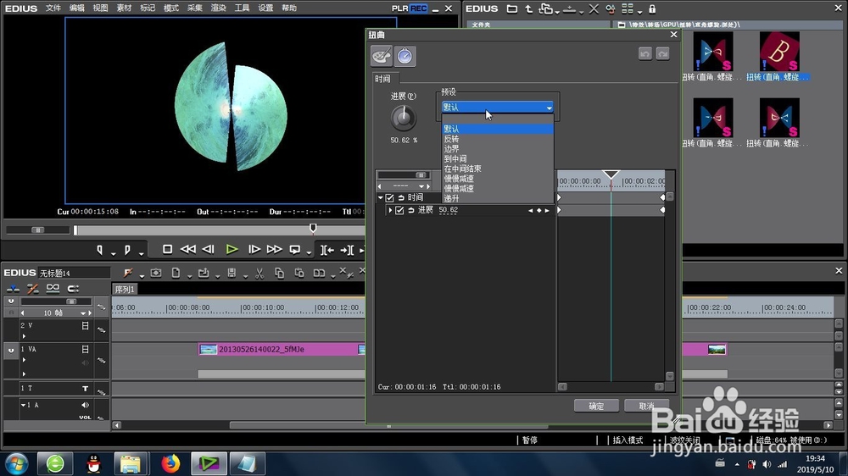The height and width of the screenshot is (476, 848).
Task: Click the 确定 button
Action: click(596, 406)
